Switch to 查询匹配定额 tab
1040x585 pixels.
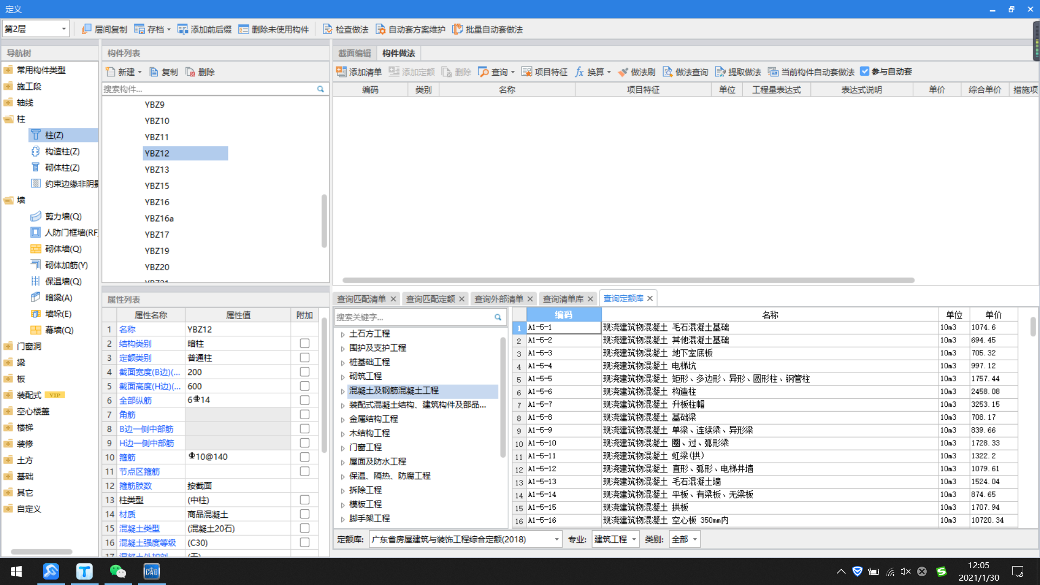(431, 299)
